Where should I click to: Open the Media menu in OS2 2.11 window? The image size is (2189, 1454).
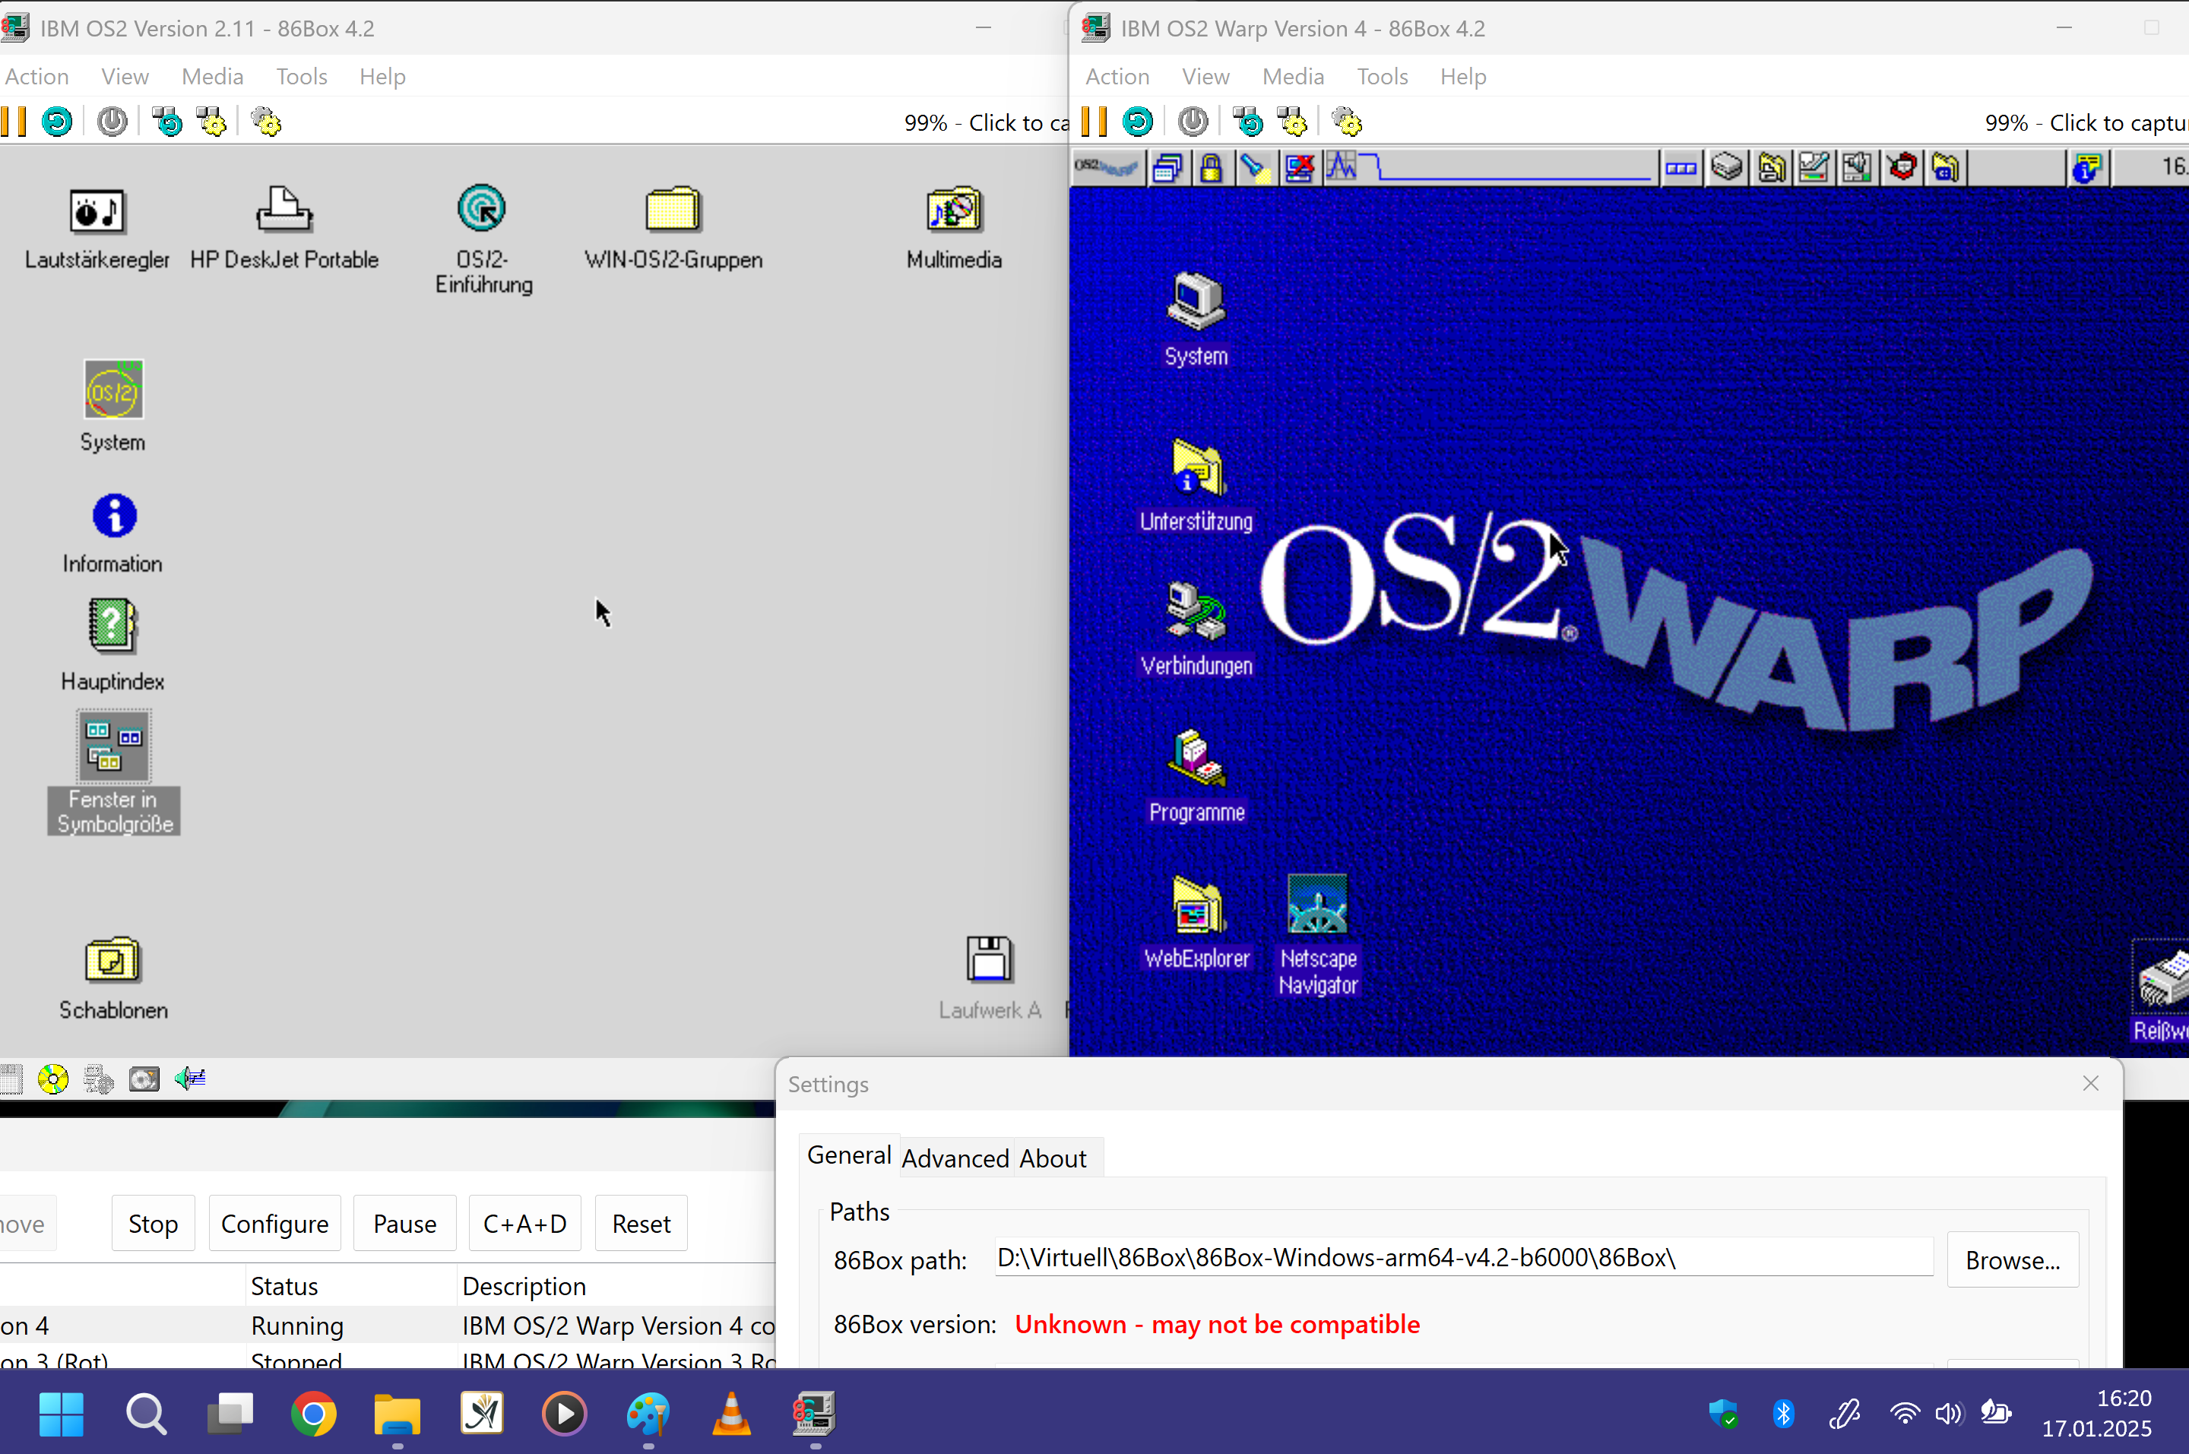[212, 76]
